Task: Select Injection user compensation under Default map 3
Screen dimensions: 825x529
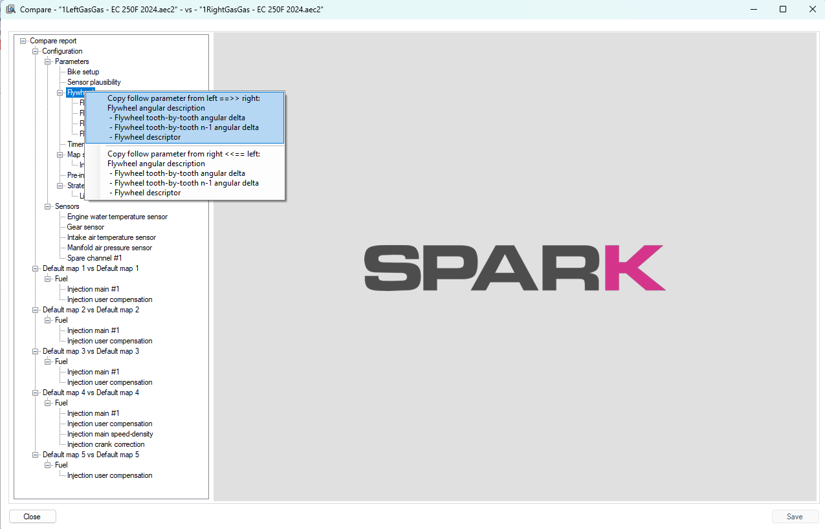Action: [x=109, y=382]
